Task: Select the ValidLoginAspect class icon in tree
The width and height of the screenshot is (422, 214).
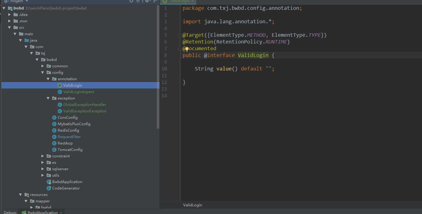Action: click(60, 92)
